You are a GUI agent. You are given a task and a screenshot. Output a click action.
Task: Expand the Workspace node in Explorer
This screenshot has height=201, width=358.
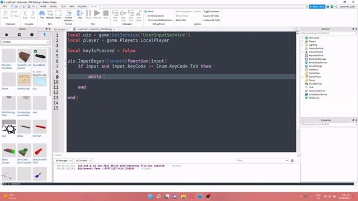point(303,38)
